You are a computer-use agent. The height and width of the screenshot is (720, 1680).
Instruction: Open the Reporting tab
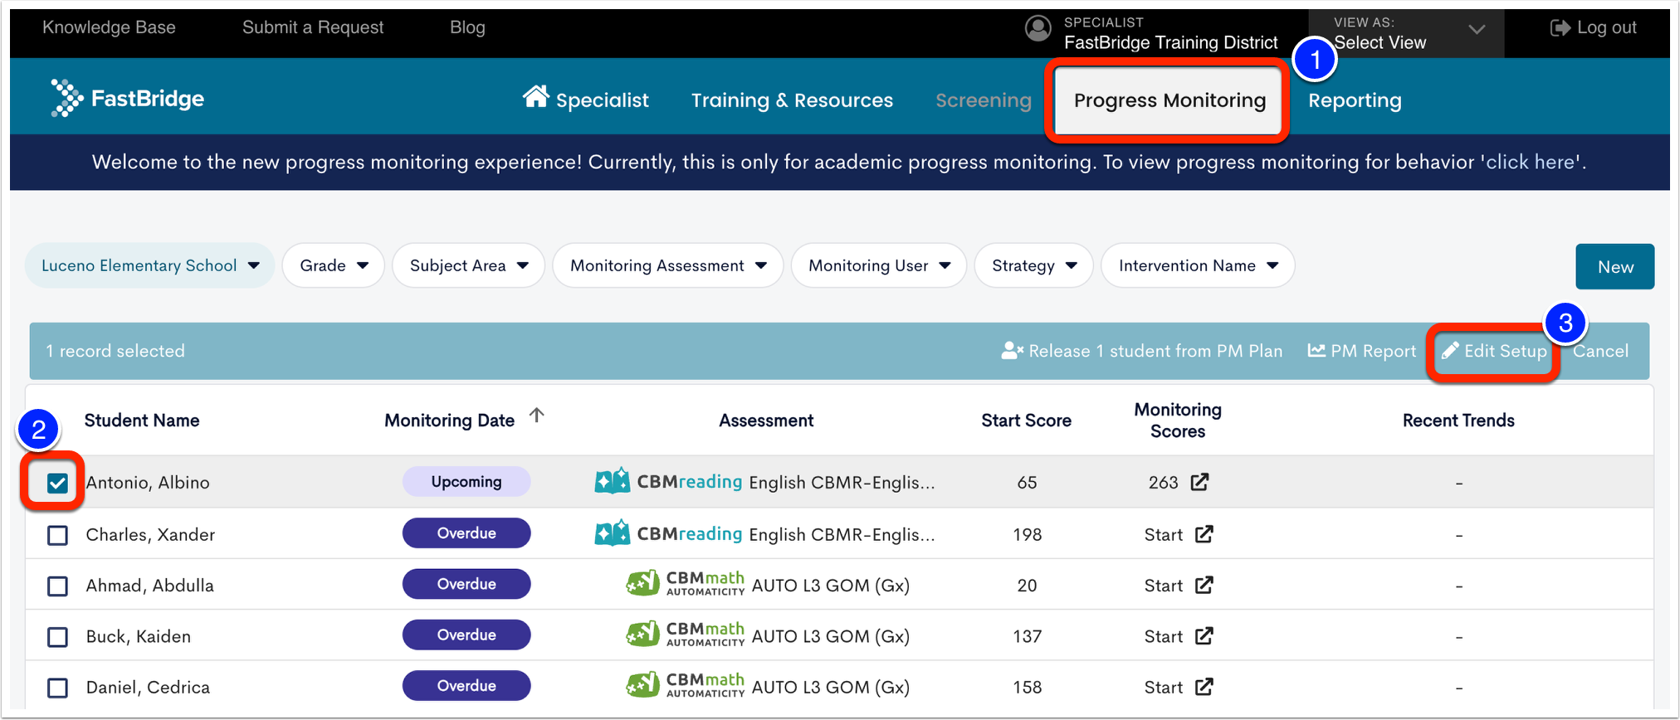point(1355,100)
